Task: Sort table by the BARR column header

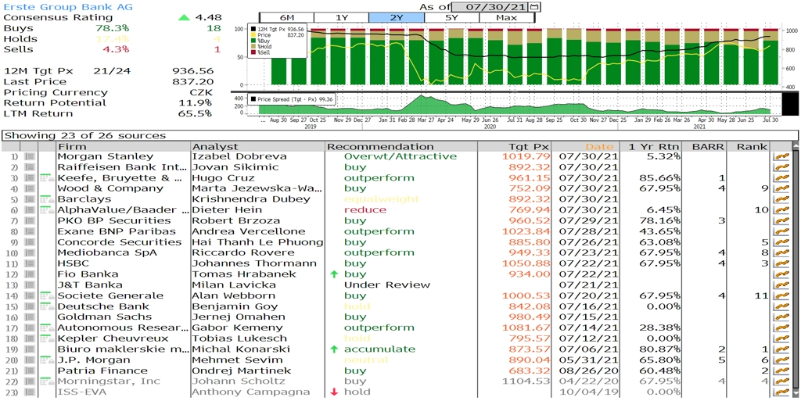Action: coord(706,146)
